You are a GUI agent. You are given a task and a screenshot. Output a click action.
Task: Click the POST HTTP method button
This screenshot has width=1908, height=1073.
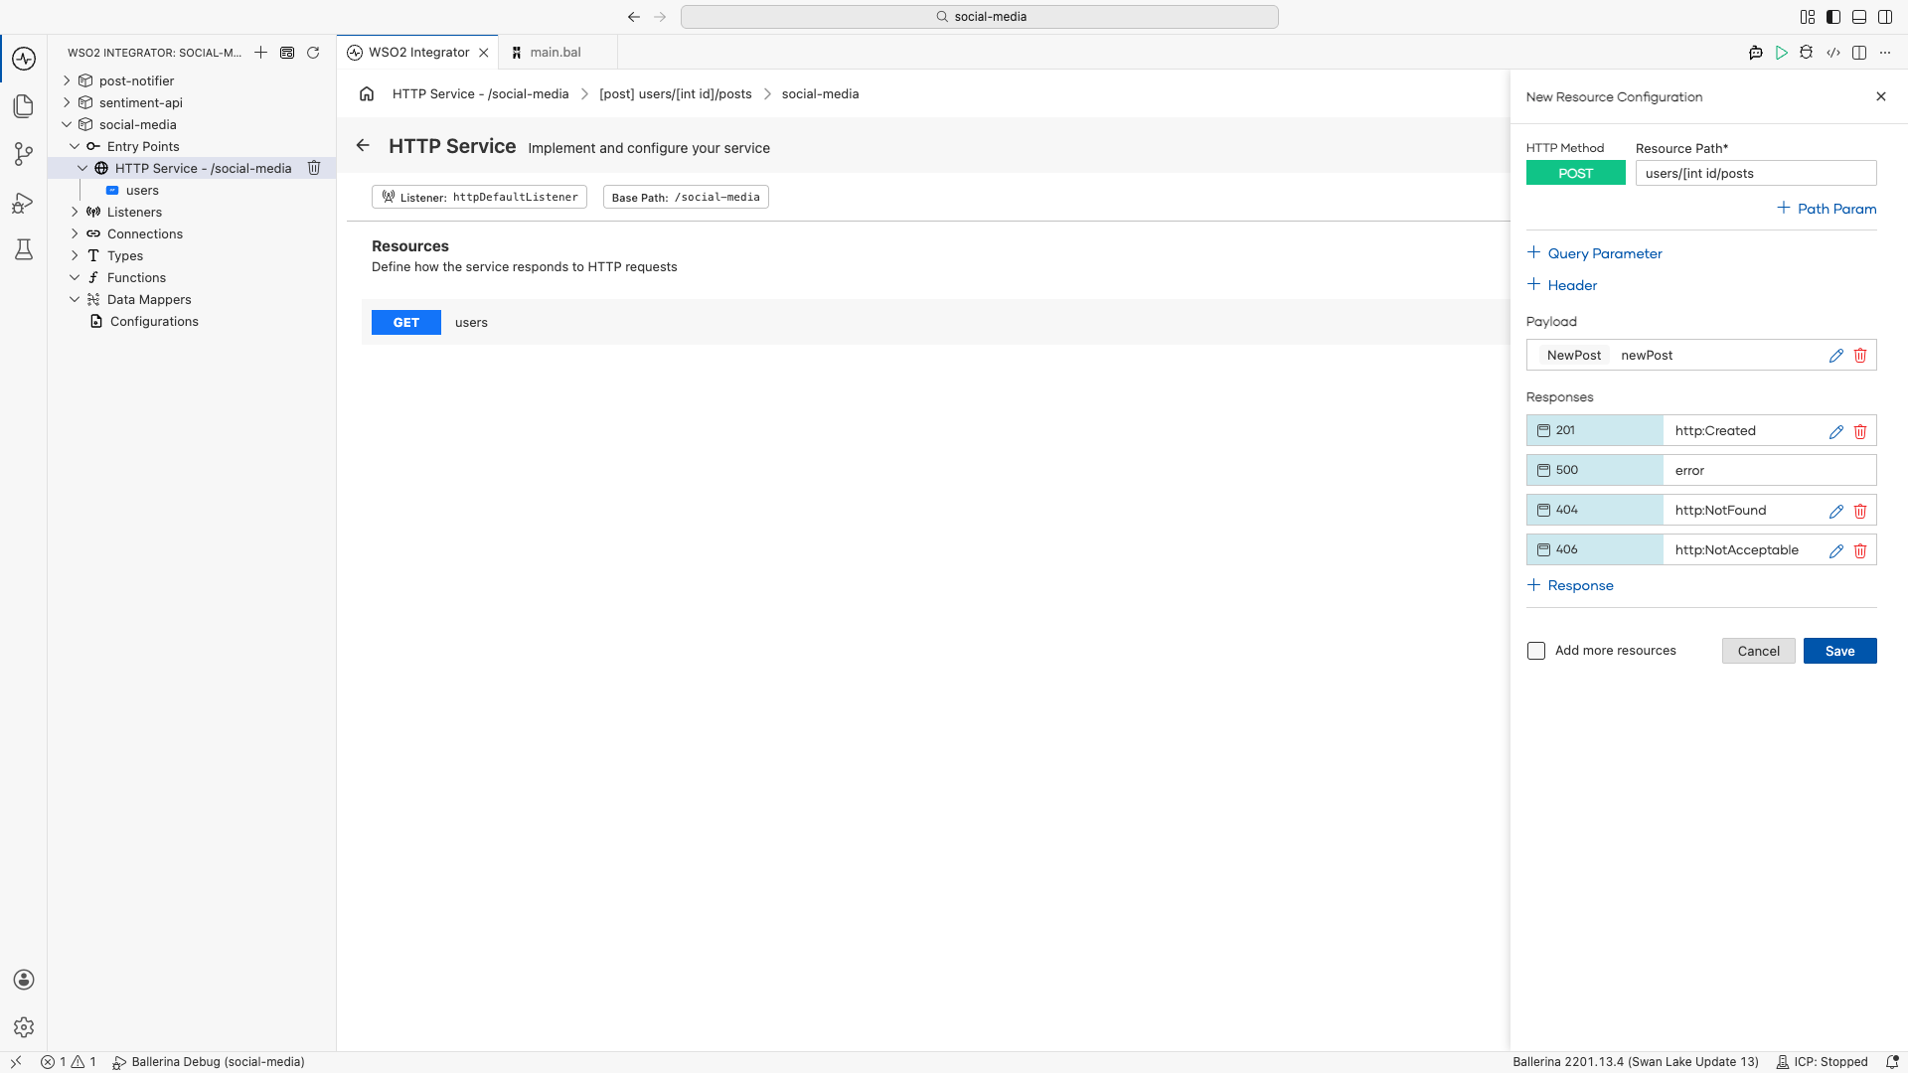pyautogui.click(x=1576, y=173)
